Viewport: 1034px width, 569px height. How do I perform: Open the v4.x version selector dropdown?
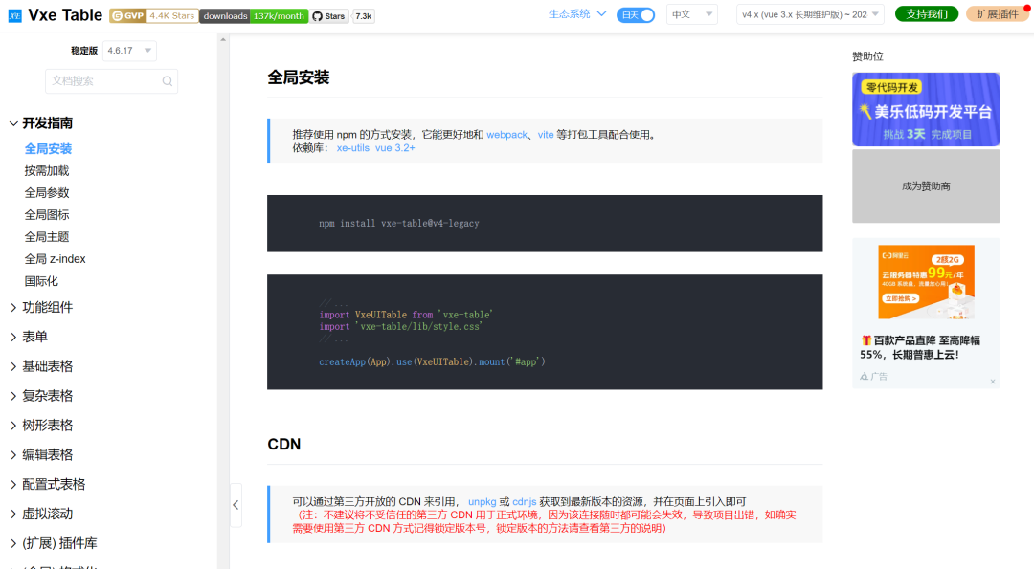pyautogui.click(x=811, y=15)
